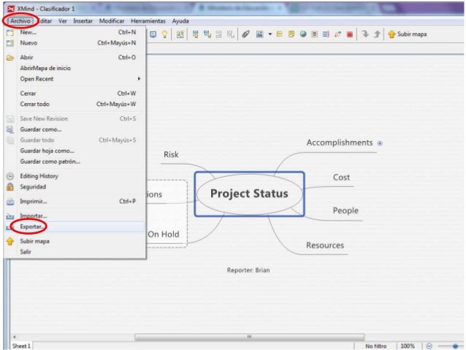Click the drill up arrow icon
This screenshot has height=350, width=466.
tap(377, 34)
